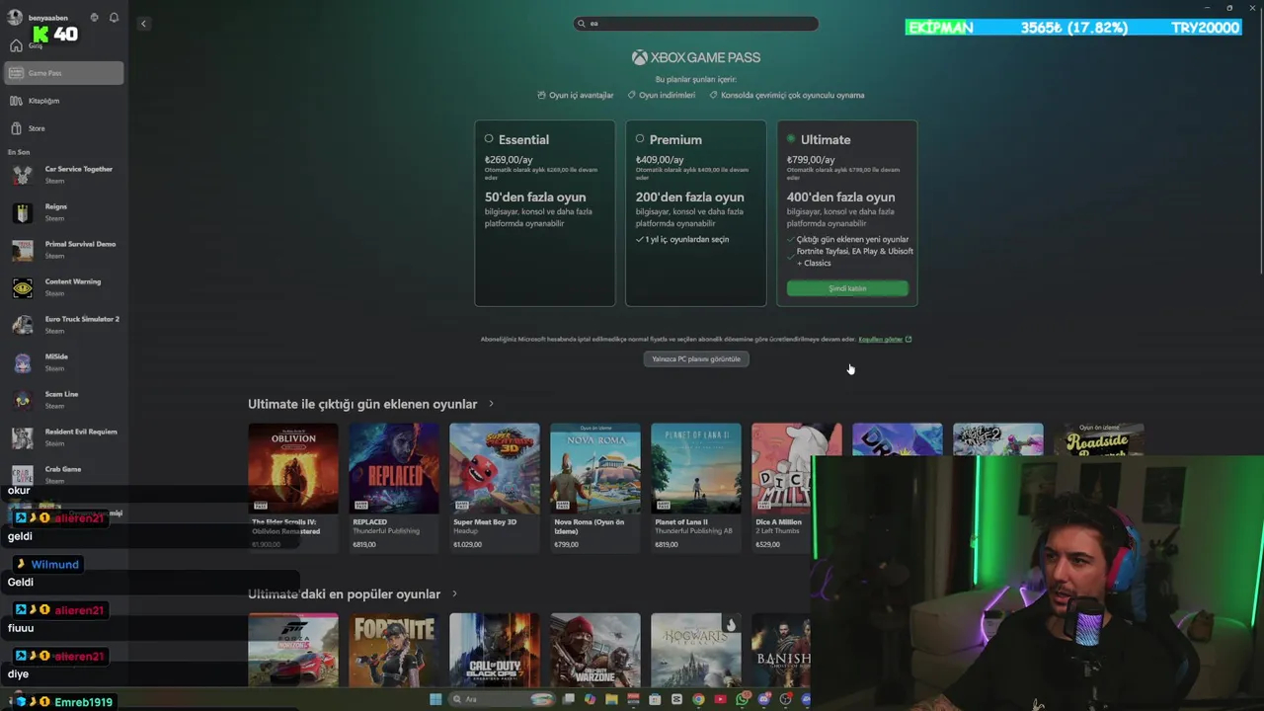Click the Essential plan card title
The width and height of the screenshot is (1264, 711).
(523, 140)
